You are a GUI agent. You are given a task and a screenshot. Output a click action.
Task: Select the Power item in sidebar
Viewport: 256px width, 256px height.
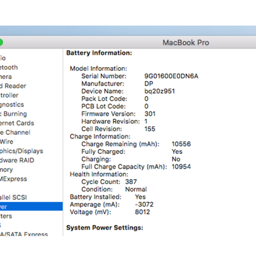click(31, 207)
